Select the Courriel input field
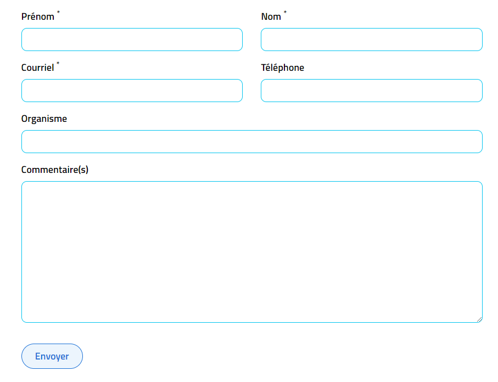This screenshot has height=382, width=498. pyautogui.click(x=132, y=91)
